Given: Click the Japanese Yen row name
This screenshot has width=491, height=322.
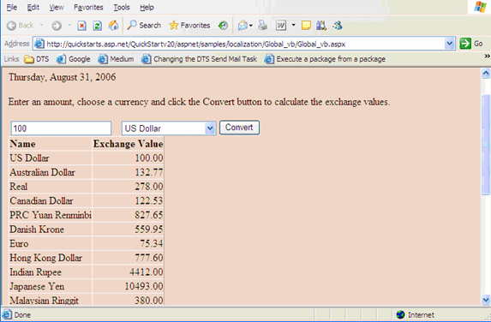Looking at the screenshot, I should [x=37, y=286].
